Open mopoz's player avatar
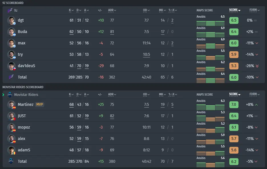This screenshot has height=169, width=267. pyautogui.click(x=11, y=127)
